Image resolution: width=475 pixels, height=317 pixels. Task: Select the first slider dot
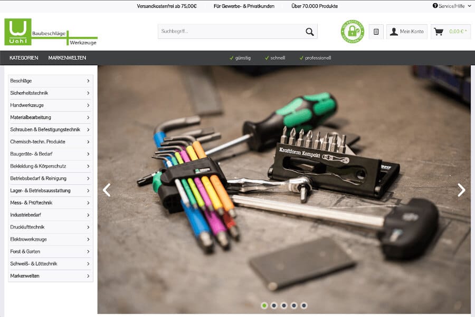pyautogui.click(x=264, y=305)
